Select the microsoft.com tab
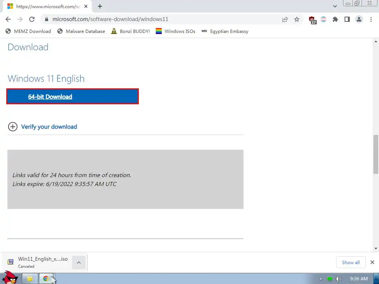The height and width of the screenshot is (284, 379). pyautogui.click(x=47, y=7)
